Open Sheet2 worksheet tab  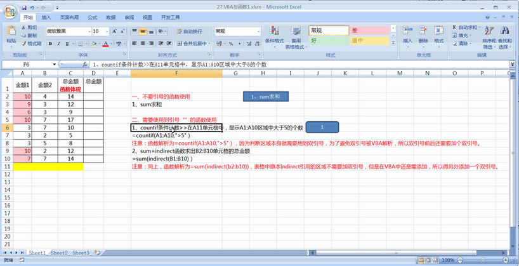(59, 253)
